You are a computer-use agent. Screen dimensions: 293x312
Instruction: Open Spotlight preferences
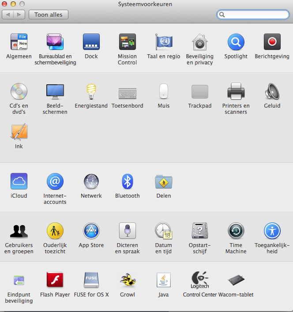click(x=236, y=42)
